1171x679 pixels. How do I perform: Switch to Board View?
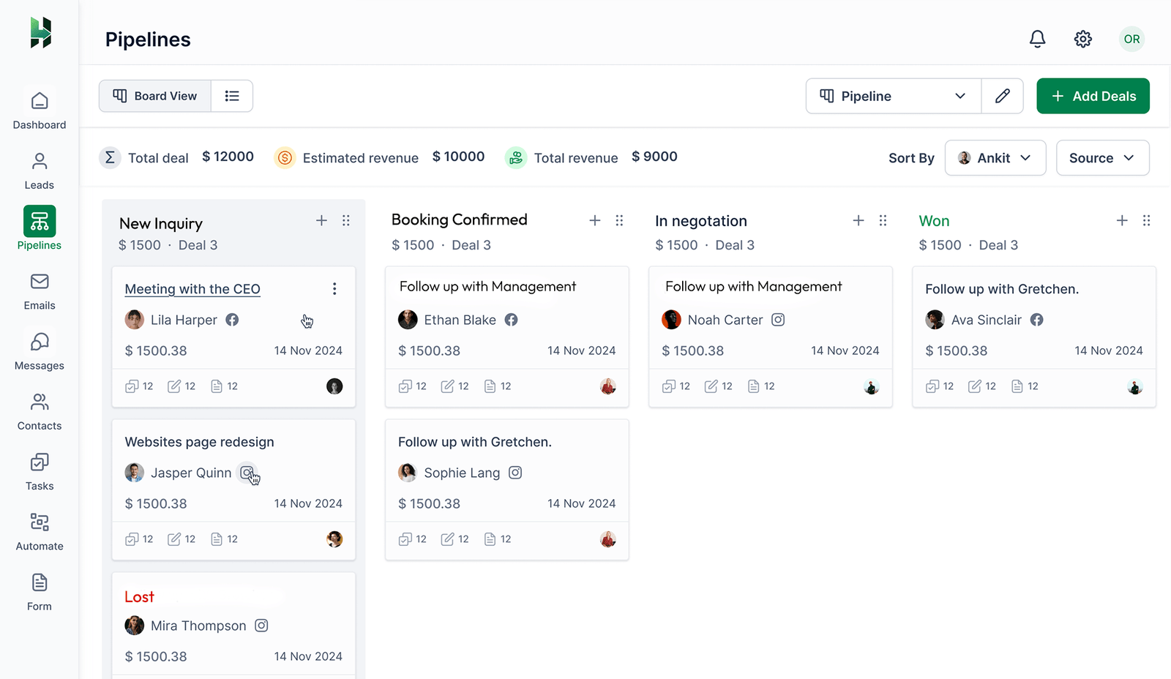click(x=154, y=96)
